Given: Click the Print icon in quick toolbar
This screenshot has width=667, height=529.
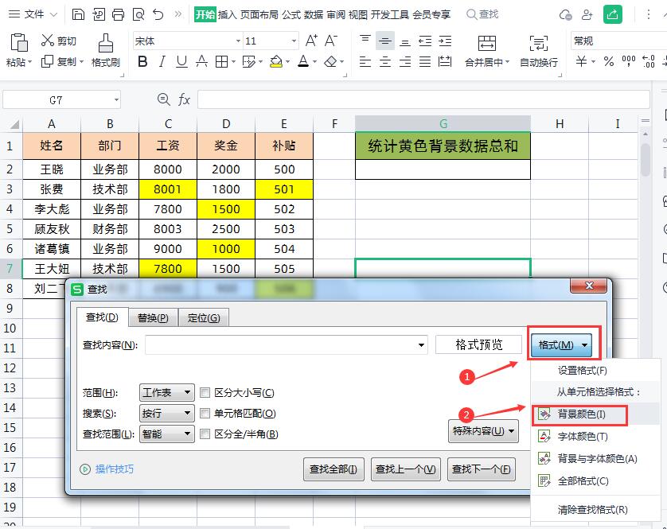Looking at the screenshot, I should 119,14.
